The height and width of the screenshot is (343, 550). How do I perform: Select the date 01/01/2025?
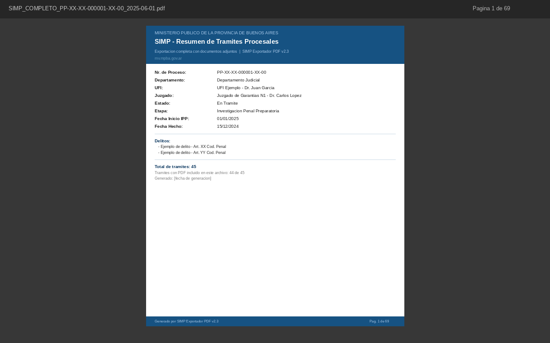pos(228,119)
